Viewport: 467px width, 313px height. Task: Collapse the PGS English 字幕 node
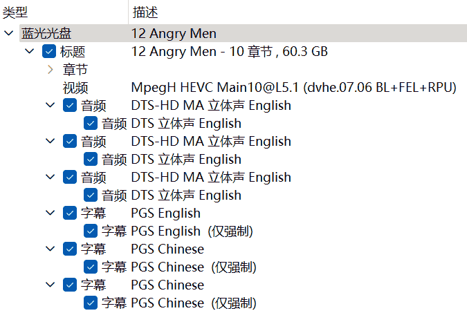(51, 214)
